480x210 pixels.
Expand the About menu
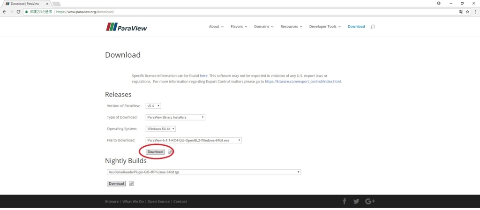pyautogui.click(x=216, y=27)
